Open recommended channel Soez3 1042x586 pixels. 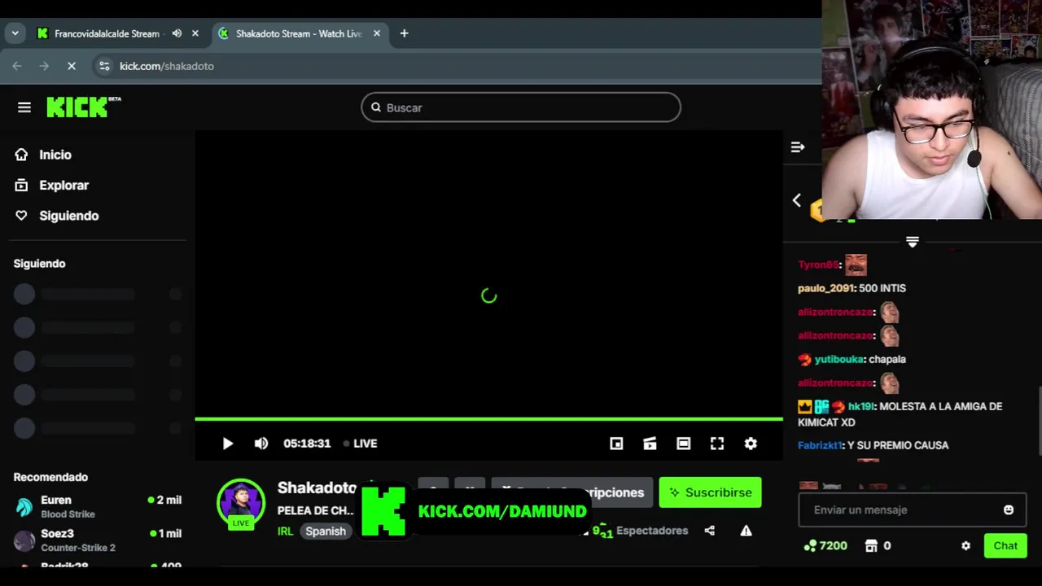click(x=98, y=540)
